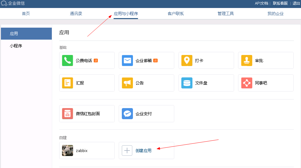This screenshot has width=301, height=168.
Task: Click the 企业支付 label
Action: click(x=144, y=114)
